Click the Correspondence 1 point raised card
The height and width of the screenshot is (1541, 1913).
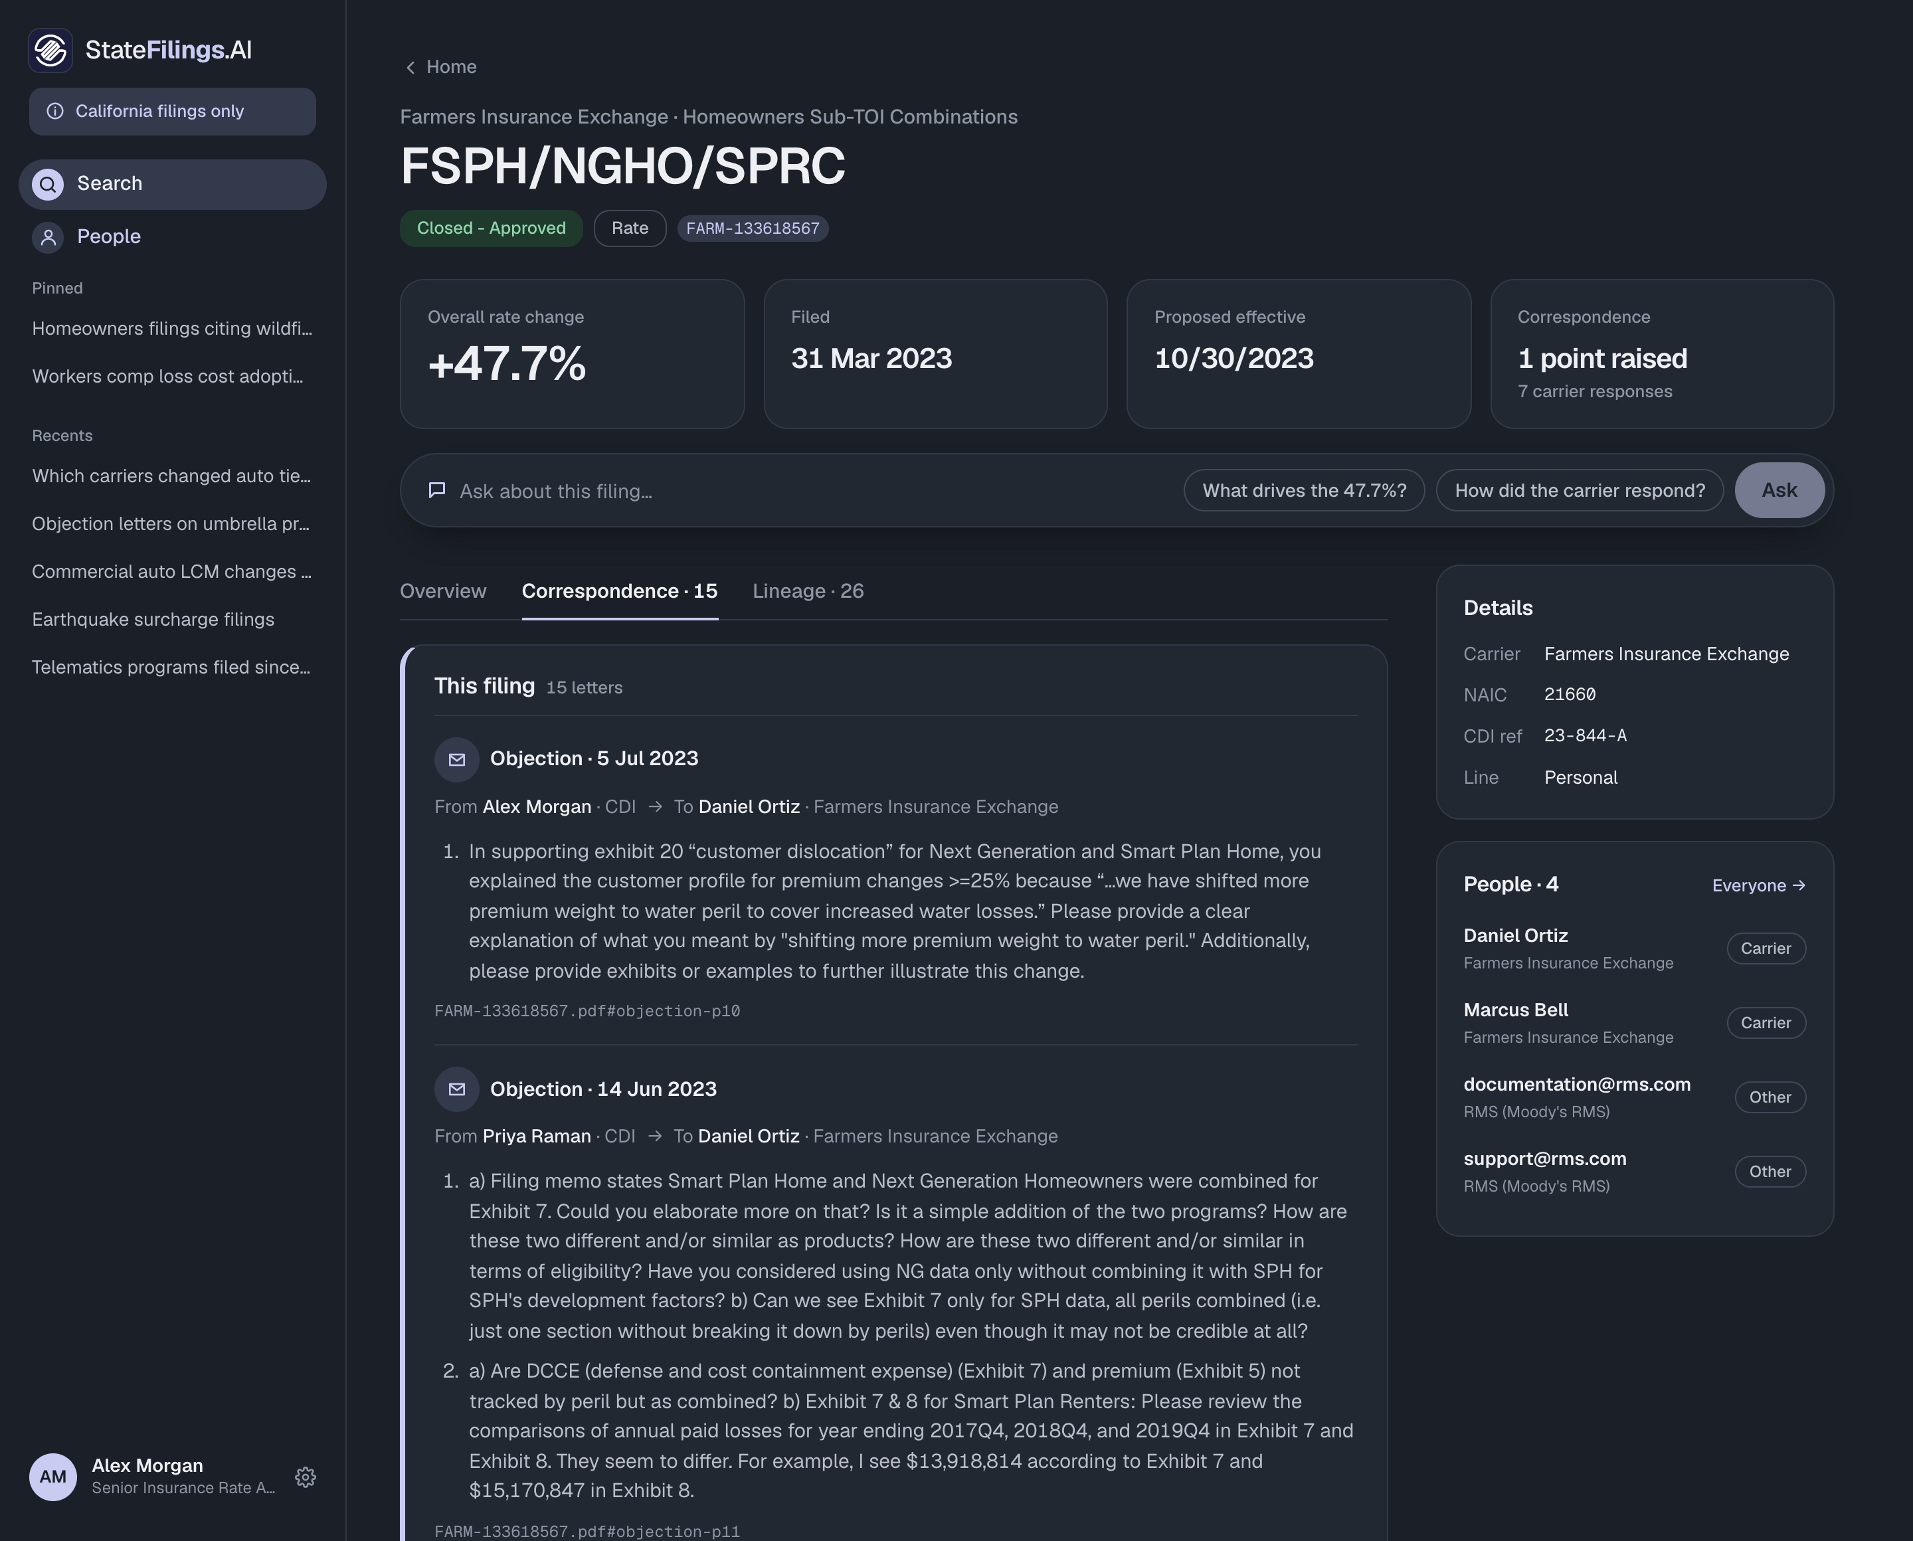(x=1662, y=354)
